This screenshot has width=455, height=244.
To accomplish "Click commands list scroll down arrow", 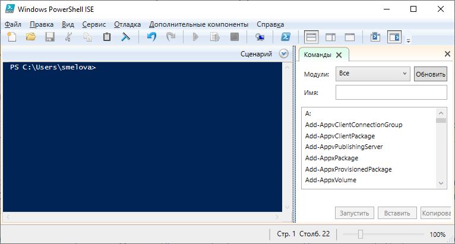I will [x=441, y=183].
